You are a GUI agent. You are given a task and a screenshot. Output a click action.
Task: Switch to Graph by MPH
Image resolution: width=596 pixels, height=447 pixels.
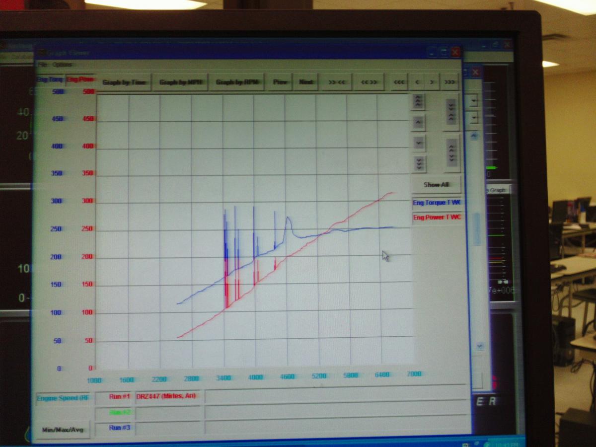pos(180,82)
